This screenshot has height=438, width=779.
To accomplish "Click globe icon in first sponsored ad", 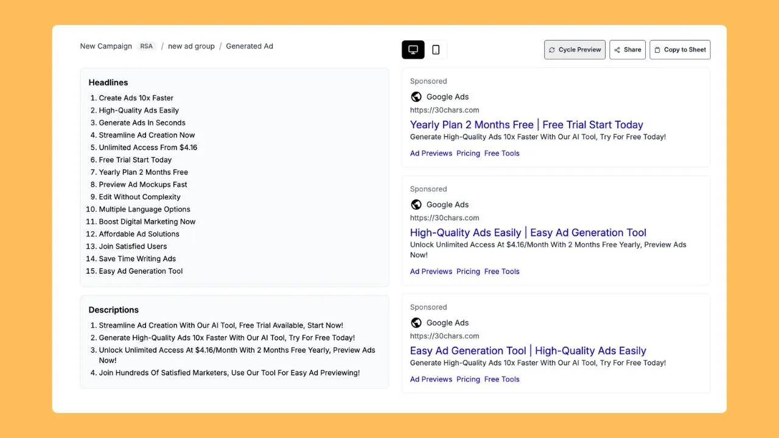I will tap(416, 97).
